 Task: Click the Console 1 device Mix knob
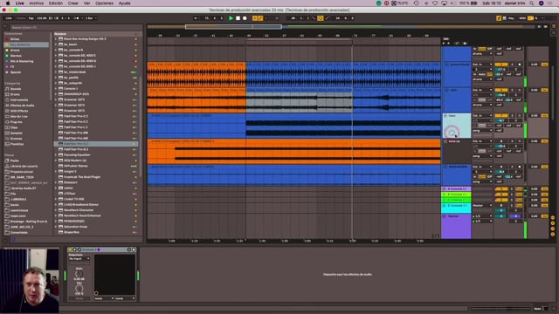pos(79,289)
